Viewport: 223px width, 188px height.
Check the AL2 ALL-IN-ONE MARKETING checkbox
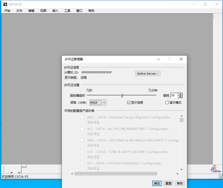(82, 129)
